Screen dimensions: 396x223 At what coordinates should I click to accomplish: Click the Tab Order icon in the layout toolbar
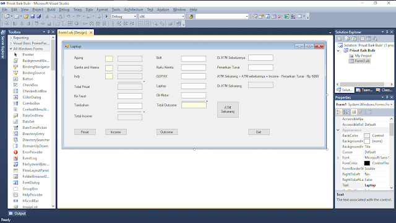pyautogui.click(x=178, y=24)
